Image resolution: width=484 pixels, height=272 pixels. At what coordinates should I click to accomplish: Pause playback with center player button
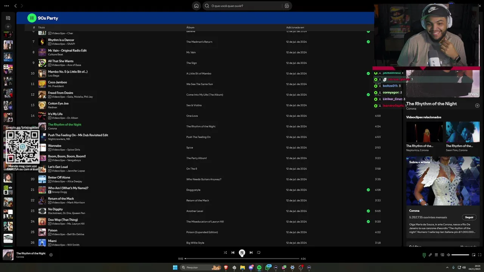click(242, 252)
